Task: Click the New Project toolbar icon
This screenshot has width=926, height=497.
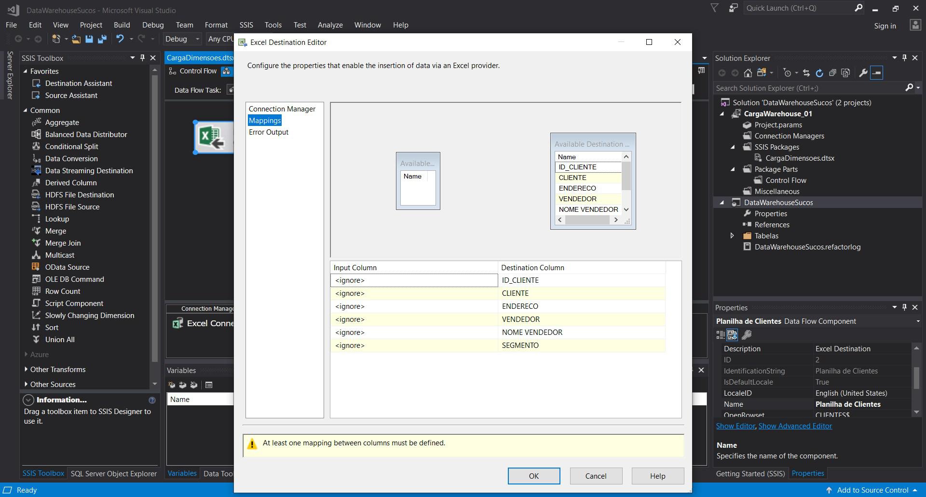Action: (x=56, y=39)
